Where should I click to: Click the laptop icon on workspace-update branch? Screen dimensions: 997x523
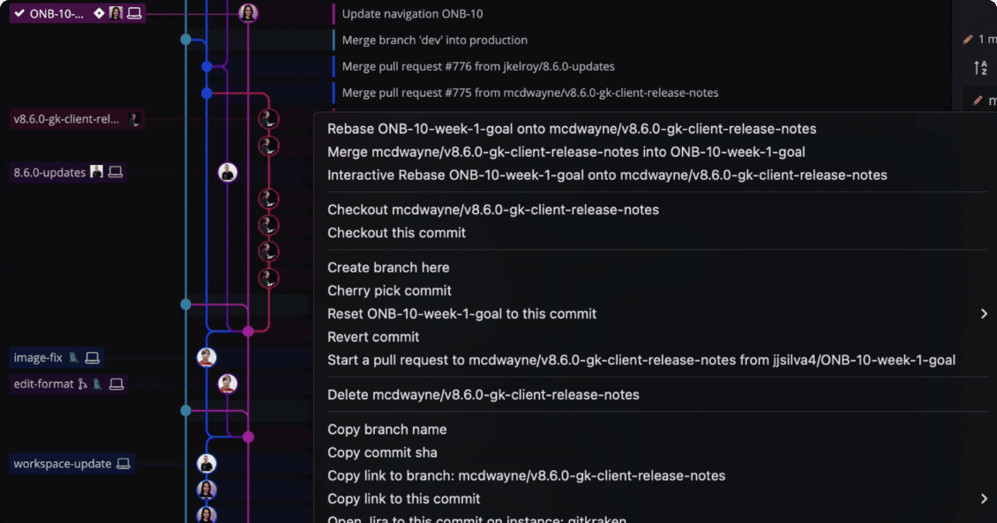coord(124,463)
